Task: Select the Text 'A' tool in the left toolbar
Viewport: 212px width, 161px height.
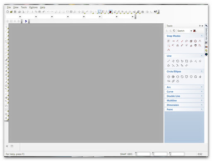Action: pyautogui.click(x=6, y=82)
